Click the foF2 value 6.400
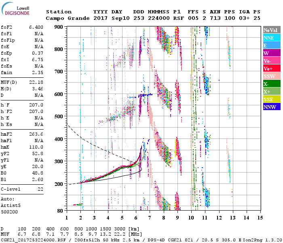This screenshot has height=243, width=283. point(36,26)
